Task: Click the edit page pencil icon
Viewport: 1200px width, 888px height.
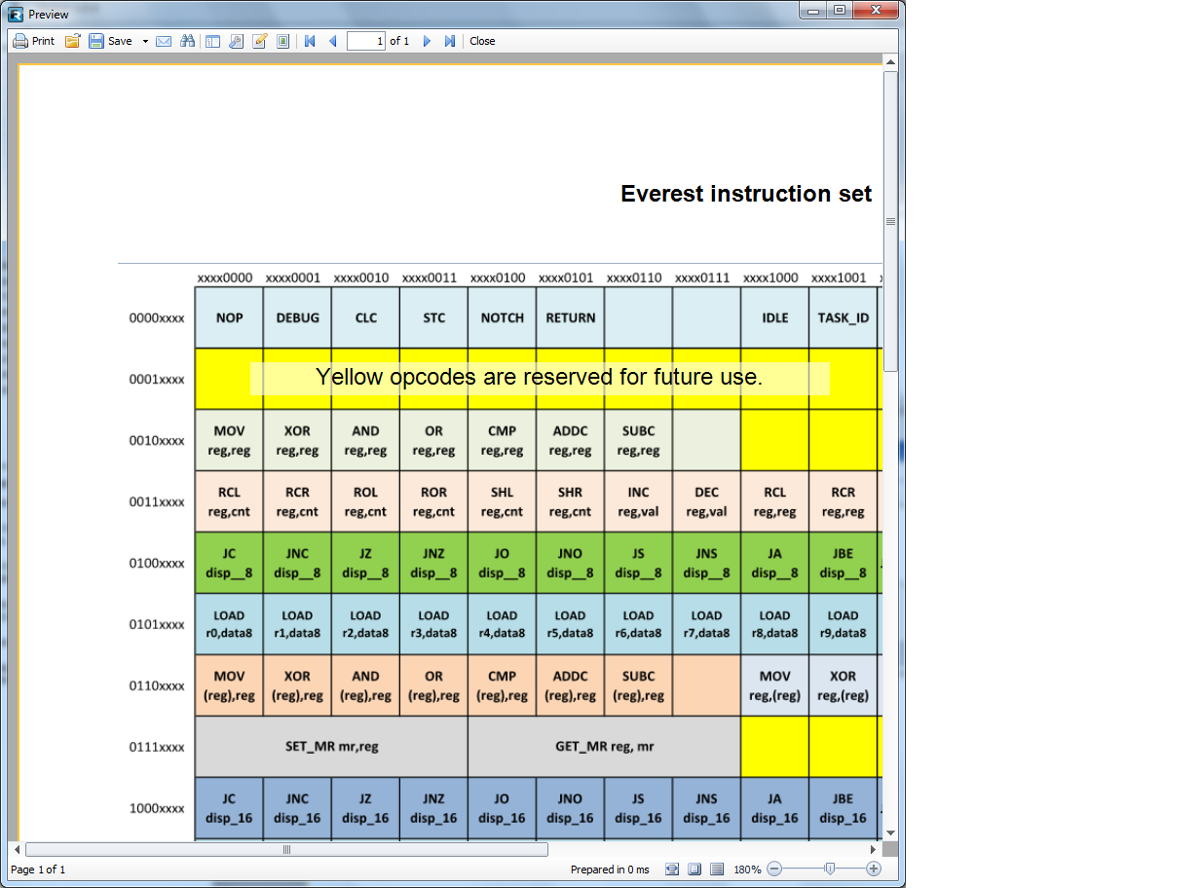Action: (259, 41)
